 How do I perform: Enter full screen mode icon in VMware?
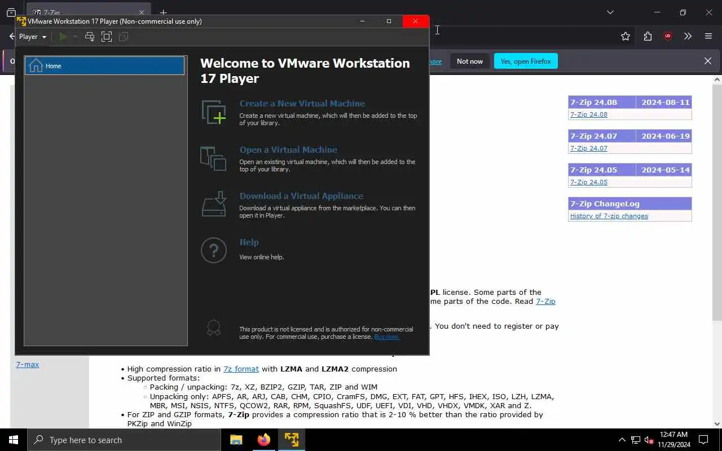click(107, 37)
